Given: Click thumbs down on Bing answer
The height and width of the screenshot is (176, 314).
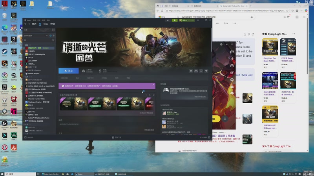Looking at the screenshot, I should [249, 34].
